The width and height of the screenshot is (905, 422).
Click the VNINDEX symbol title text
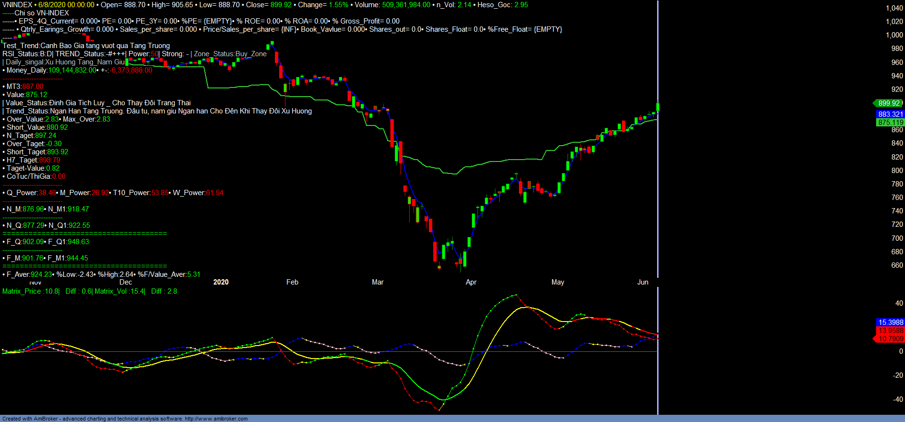tap(17, 5)
